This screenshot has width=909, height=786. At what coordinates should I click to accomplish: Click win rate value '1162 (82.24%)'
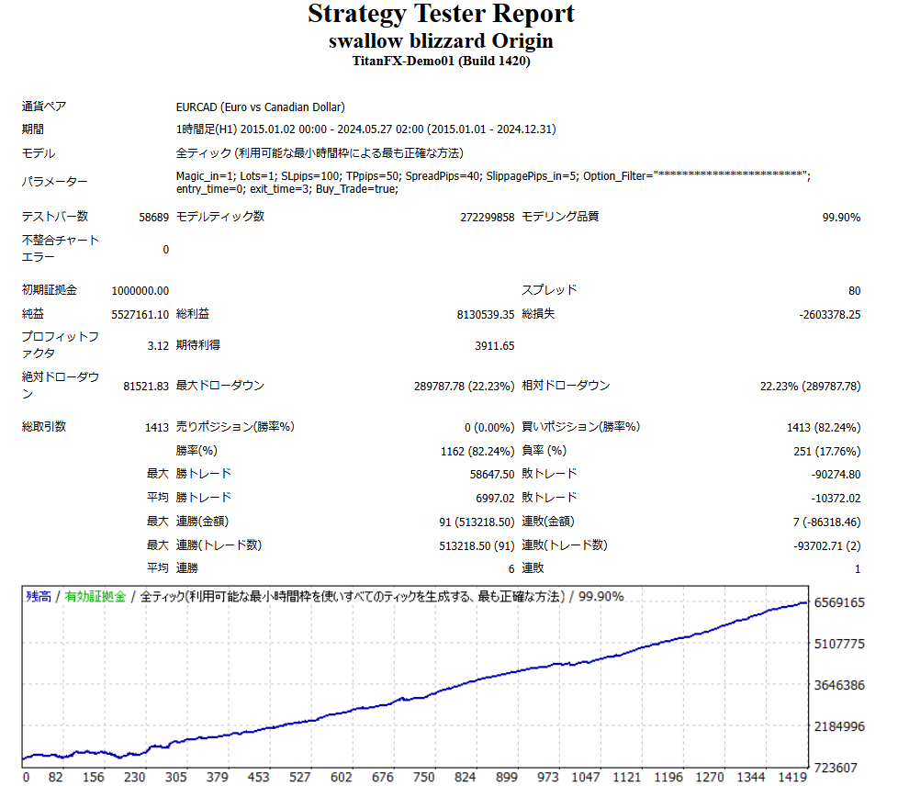coord(477,452)
